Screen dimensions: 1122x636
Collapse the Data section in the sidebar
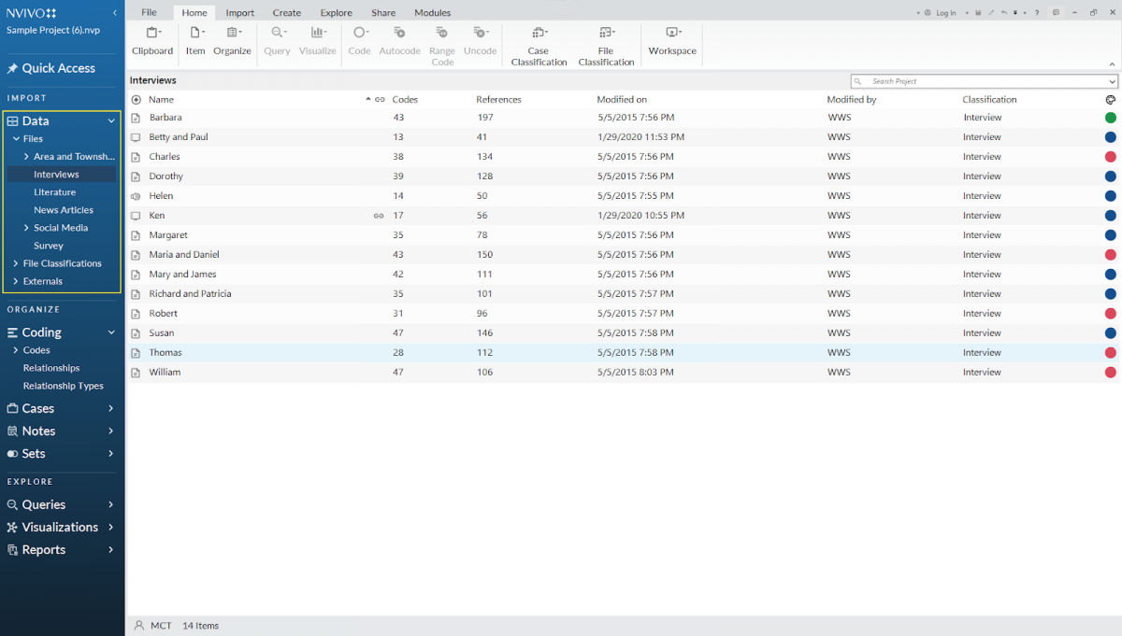(110, 120)
